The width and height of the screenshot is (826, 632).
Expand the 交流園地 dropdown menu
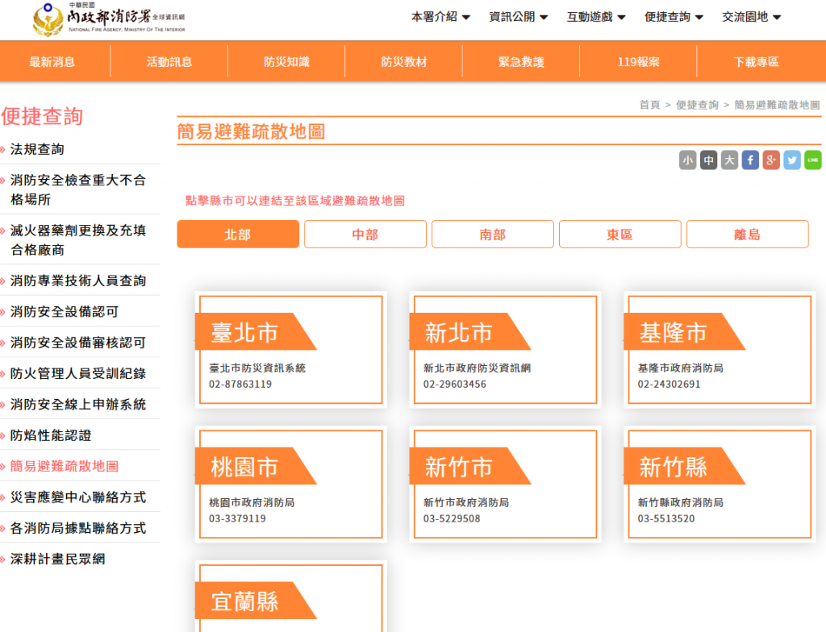pyautogui.click(x=751, y=17)
